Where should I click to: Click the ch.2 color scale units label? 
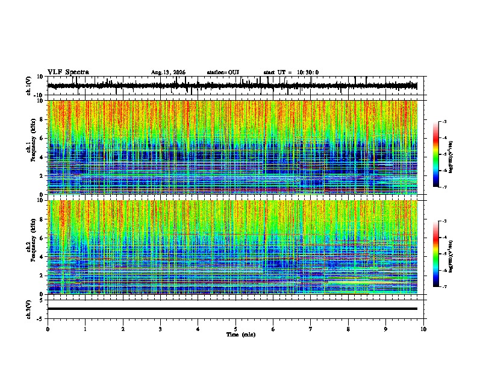coord(450,256)
